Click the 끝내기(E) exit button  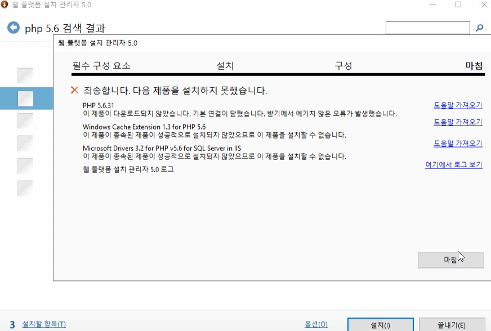point(452,325)
